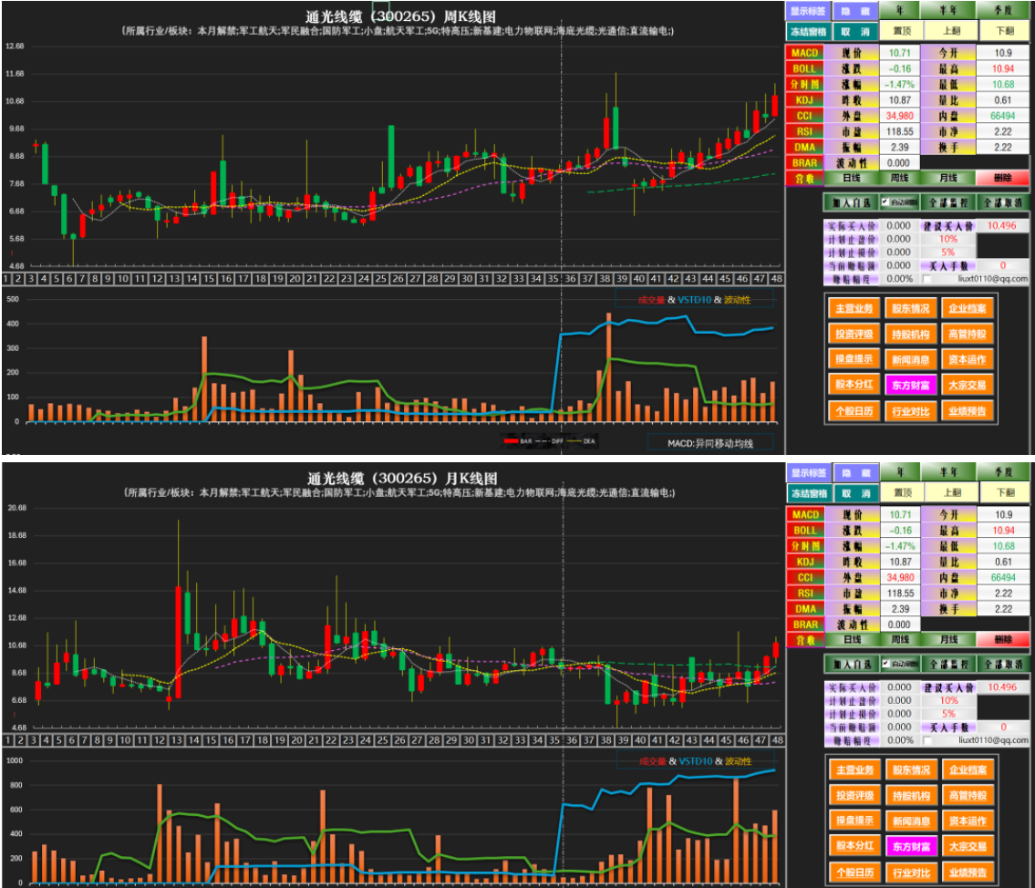Click 涨幅 value -1.47% in monthly chart panel
Image resolution: width=1035 pixels, height=888 pixels.
(900, 546)
